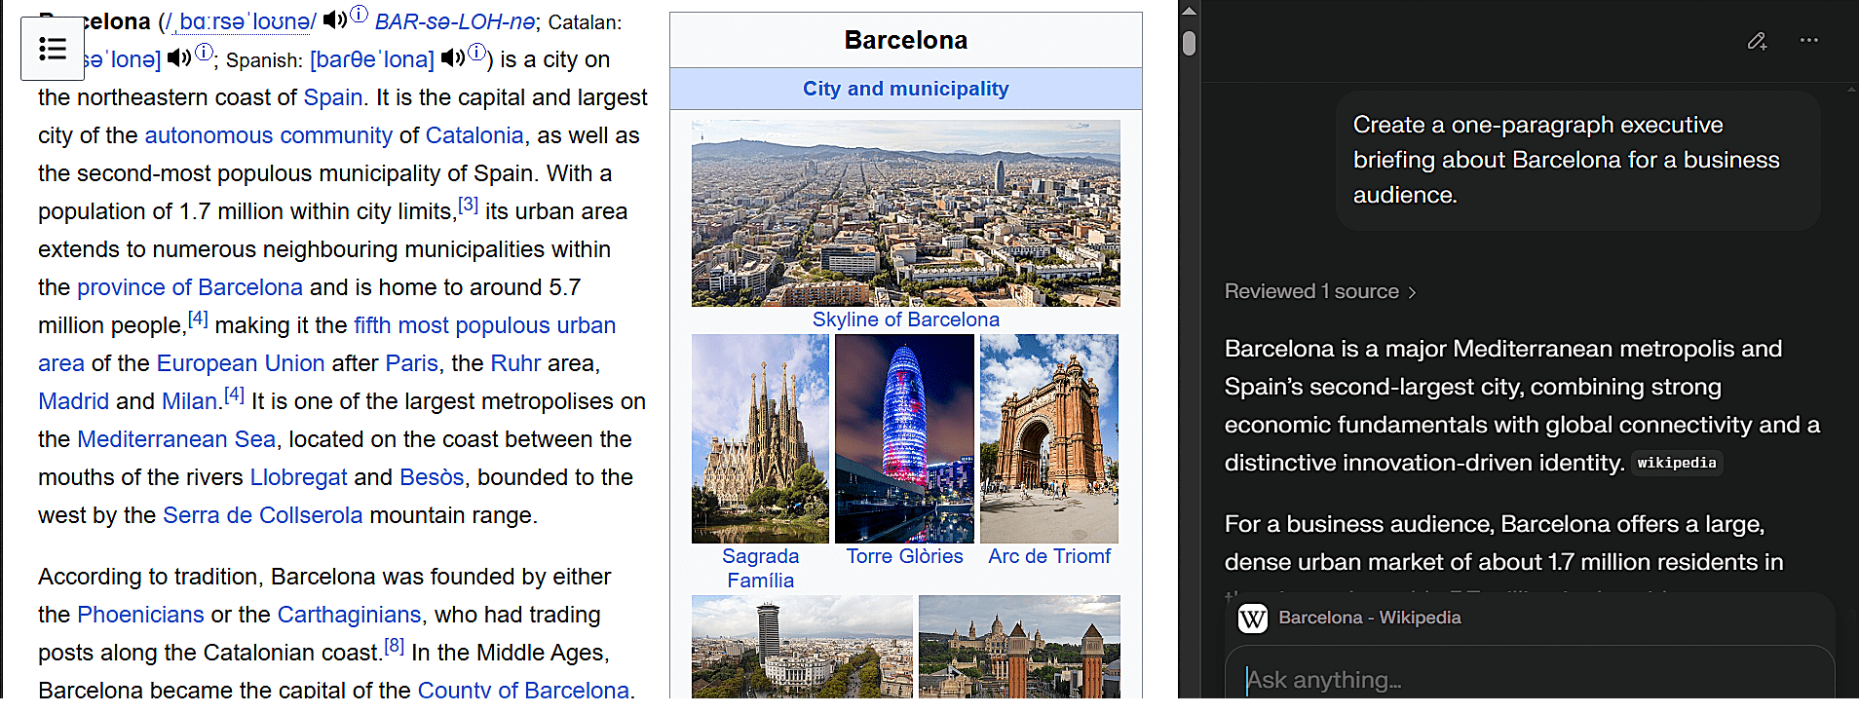
Task: Expand the Reviewed 1 source chevron
Action: (1412, 292)
